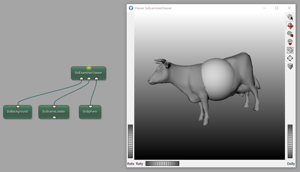Click the Dolly thumbwheel on the right
300x172 pixels.
[290, 141]
